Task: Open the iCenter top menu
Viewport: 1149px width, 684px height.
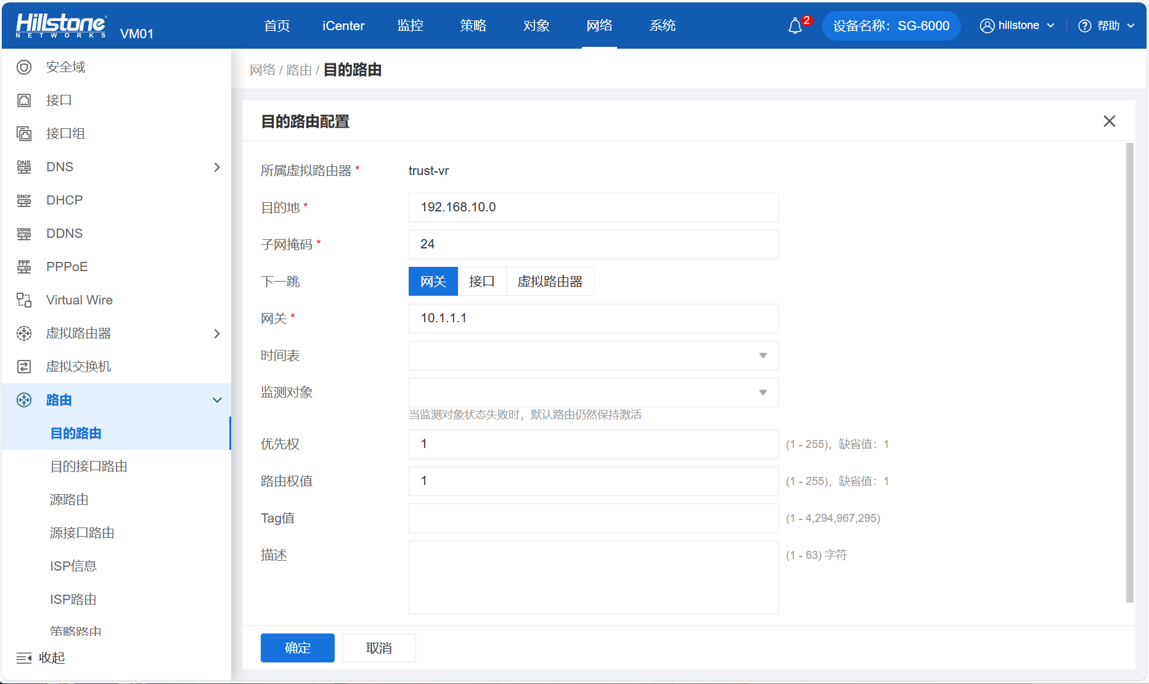Action: 343,26
